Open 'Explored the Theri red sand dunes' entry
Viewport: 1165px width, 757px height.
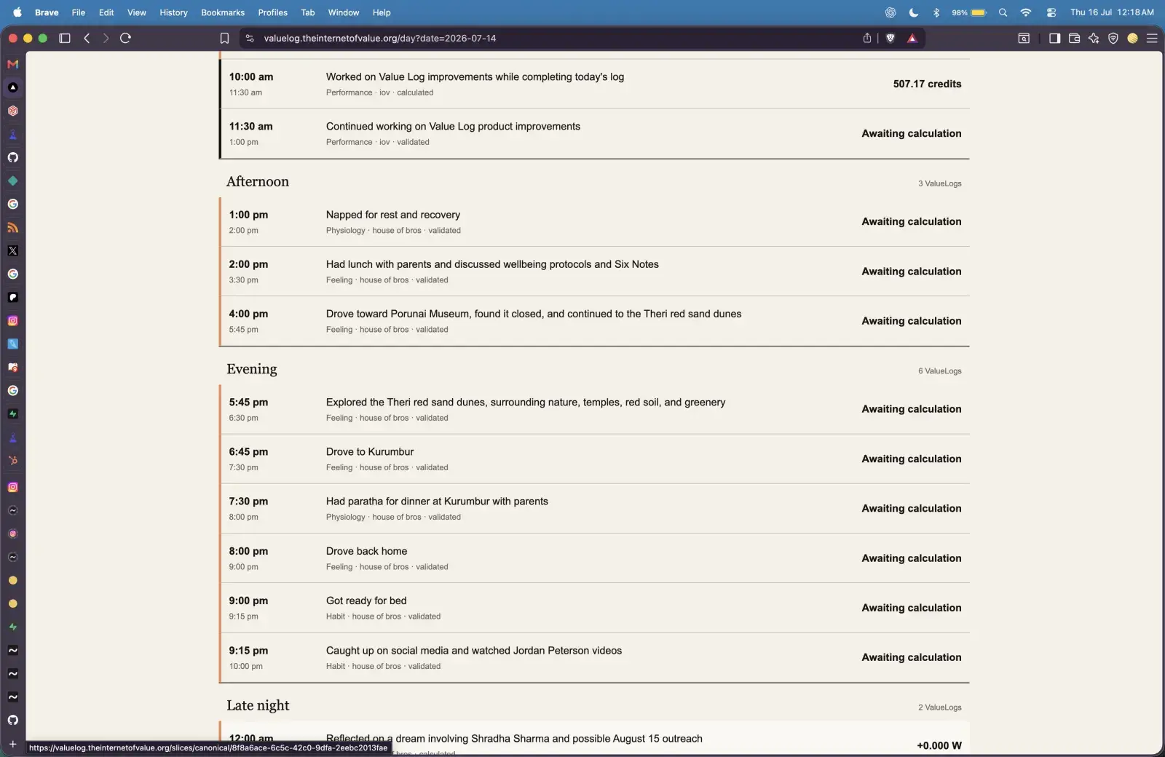pos(595,409)
